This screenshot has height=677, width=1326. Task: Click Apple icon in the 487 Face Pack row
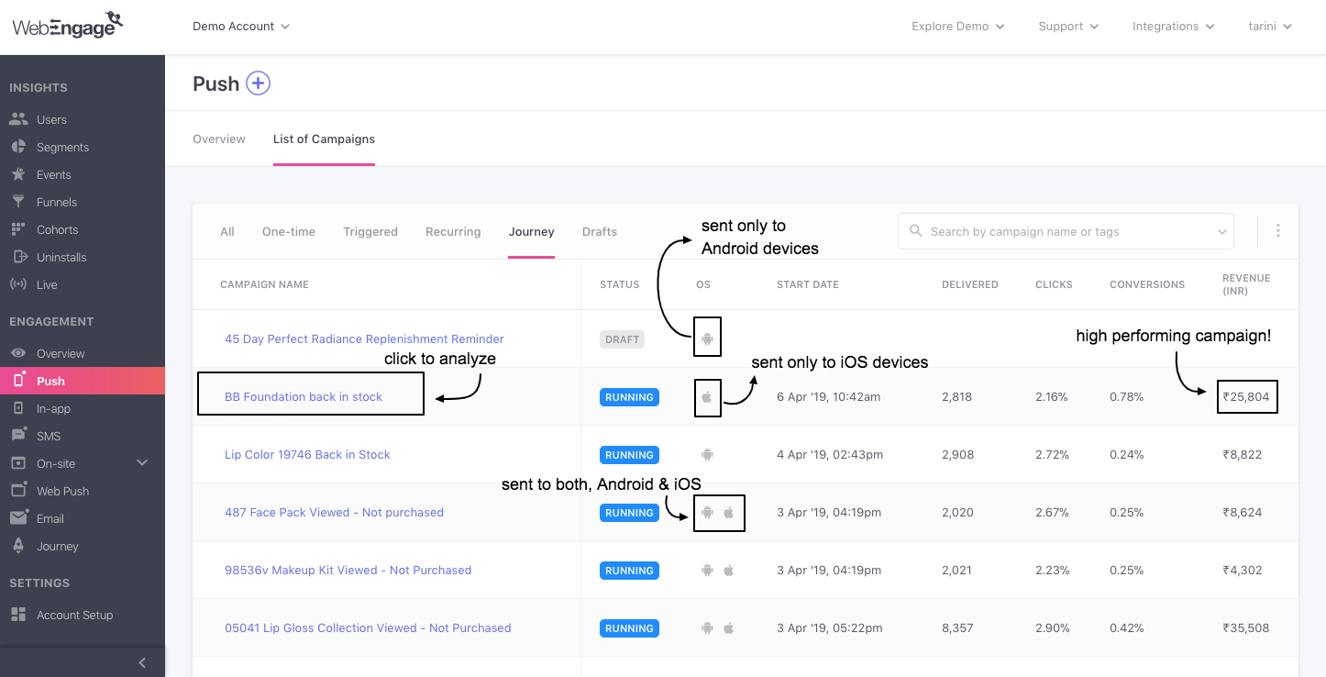coord(729,513)
